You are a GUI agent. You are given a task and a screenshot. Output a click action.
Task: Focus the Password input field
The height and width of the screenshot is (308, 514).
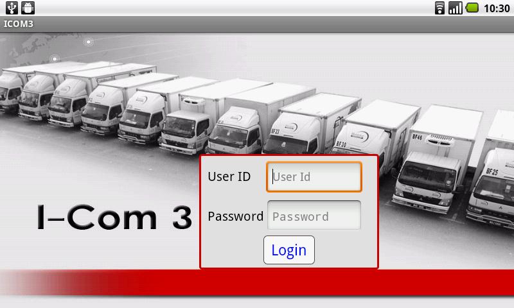coord(314,216)
